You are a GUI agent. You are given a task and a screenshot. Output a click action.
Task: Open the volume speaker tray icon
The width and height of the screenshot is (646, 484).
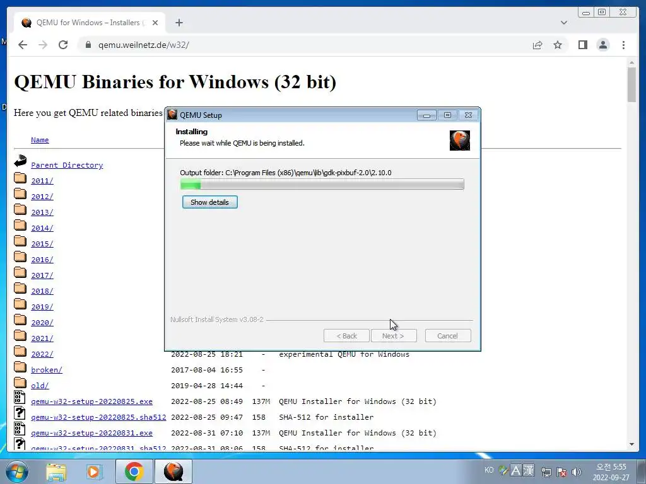point(577,471)
